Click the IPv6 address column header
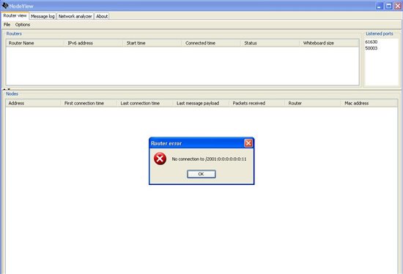403x274 pixels. pyautogui.click(x=94, y=43)
